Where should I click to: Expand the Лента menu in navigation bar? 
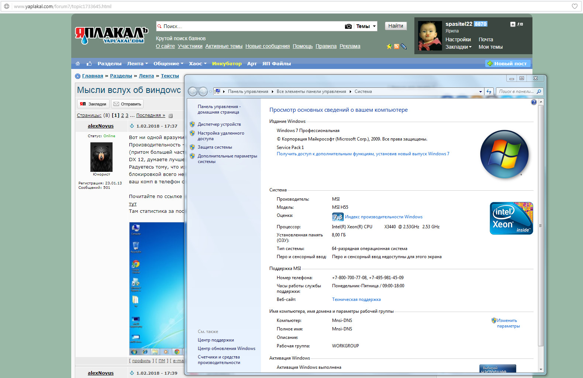[x=137, y=63]
